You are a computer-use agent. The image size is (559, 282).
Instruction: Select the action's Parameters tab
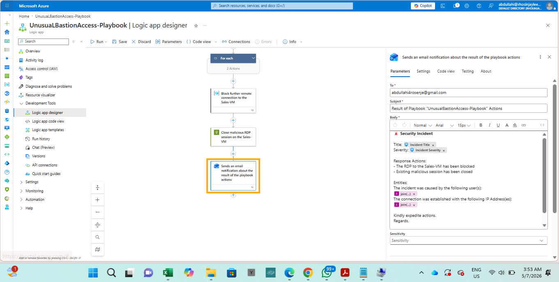(x=400, y=71)
